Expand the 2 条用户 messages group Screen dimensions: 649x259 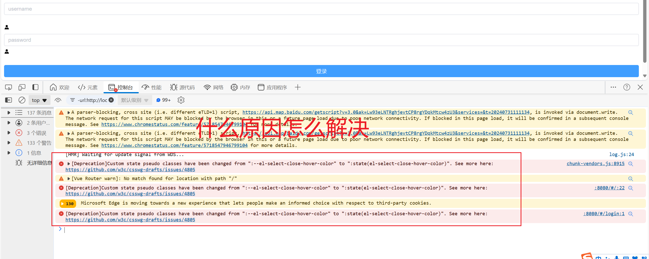(x=9, y=123)
